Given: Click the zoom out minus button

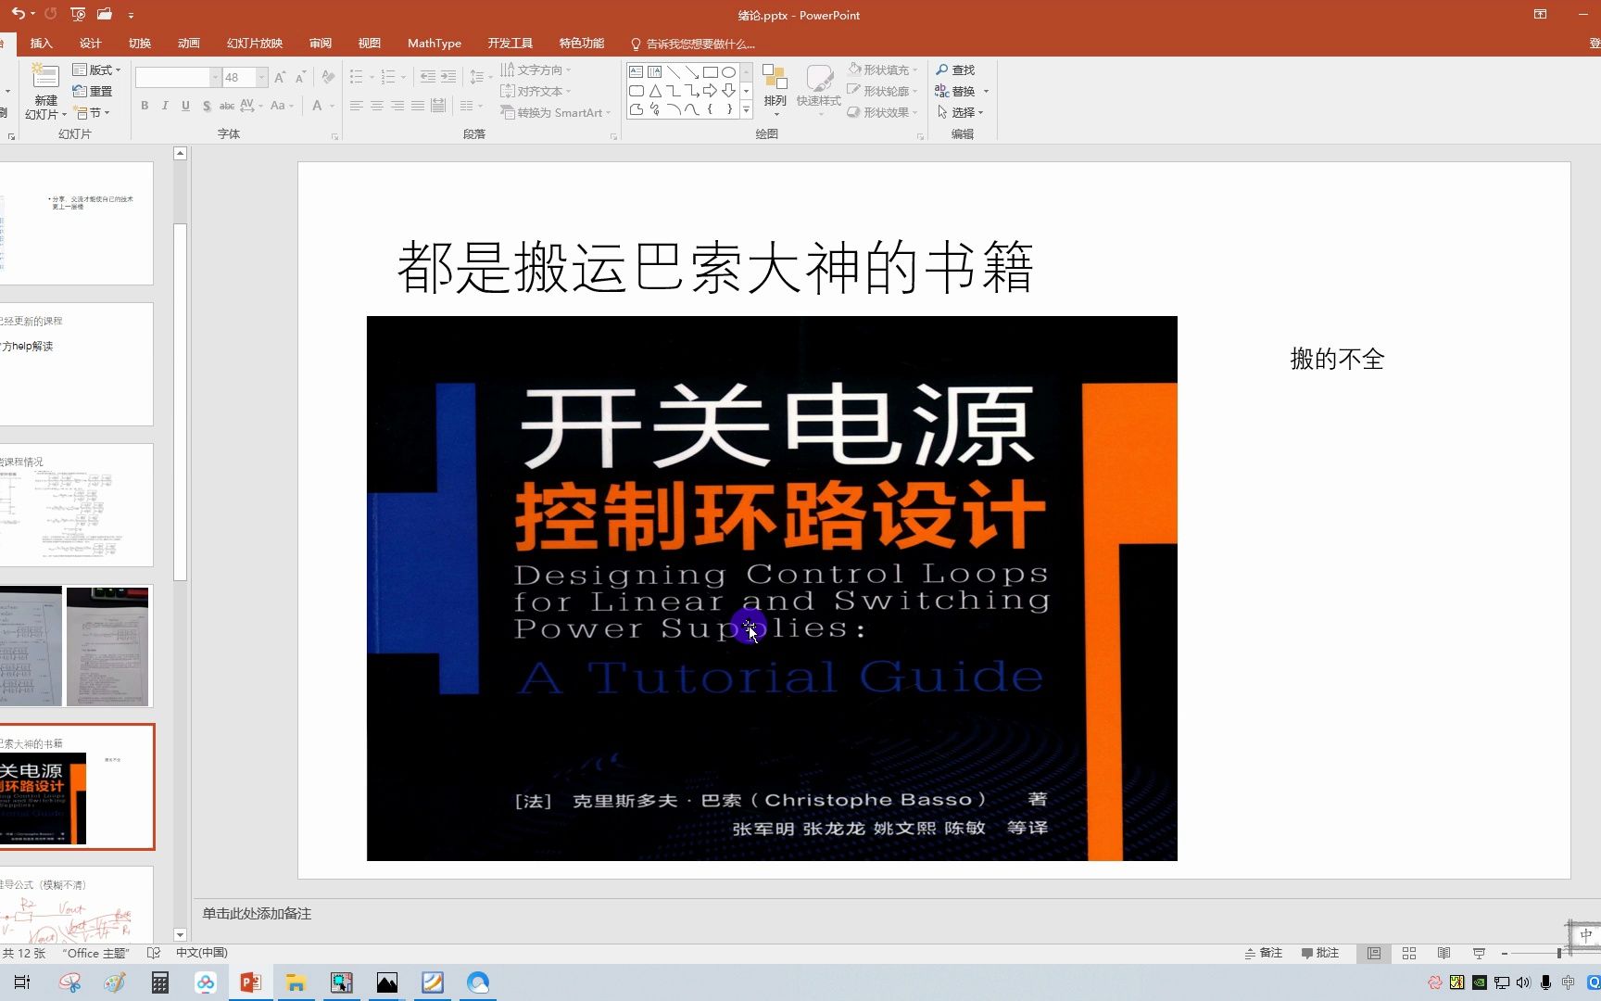Looking at the screenshot, I should pyautogui.click(x=1505, y=953).
